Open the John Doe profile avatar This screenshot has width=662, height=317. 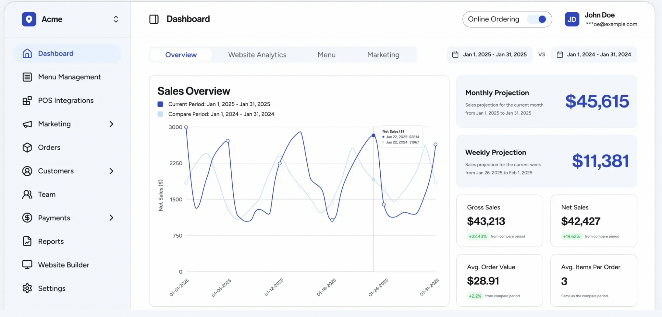[x=572, y=19]
